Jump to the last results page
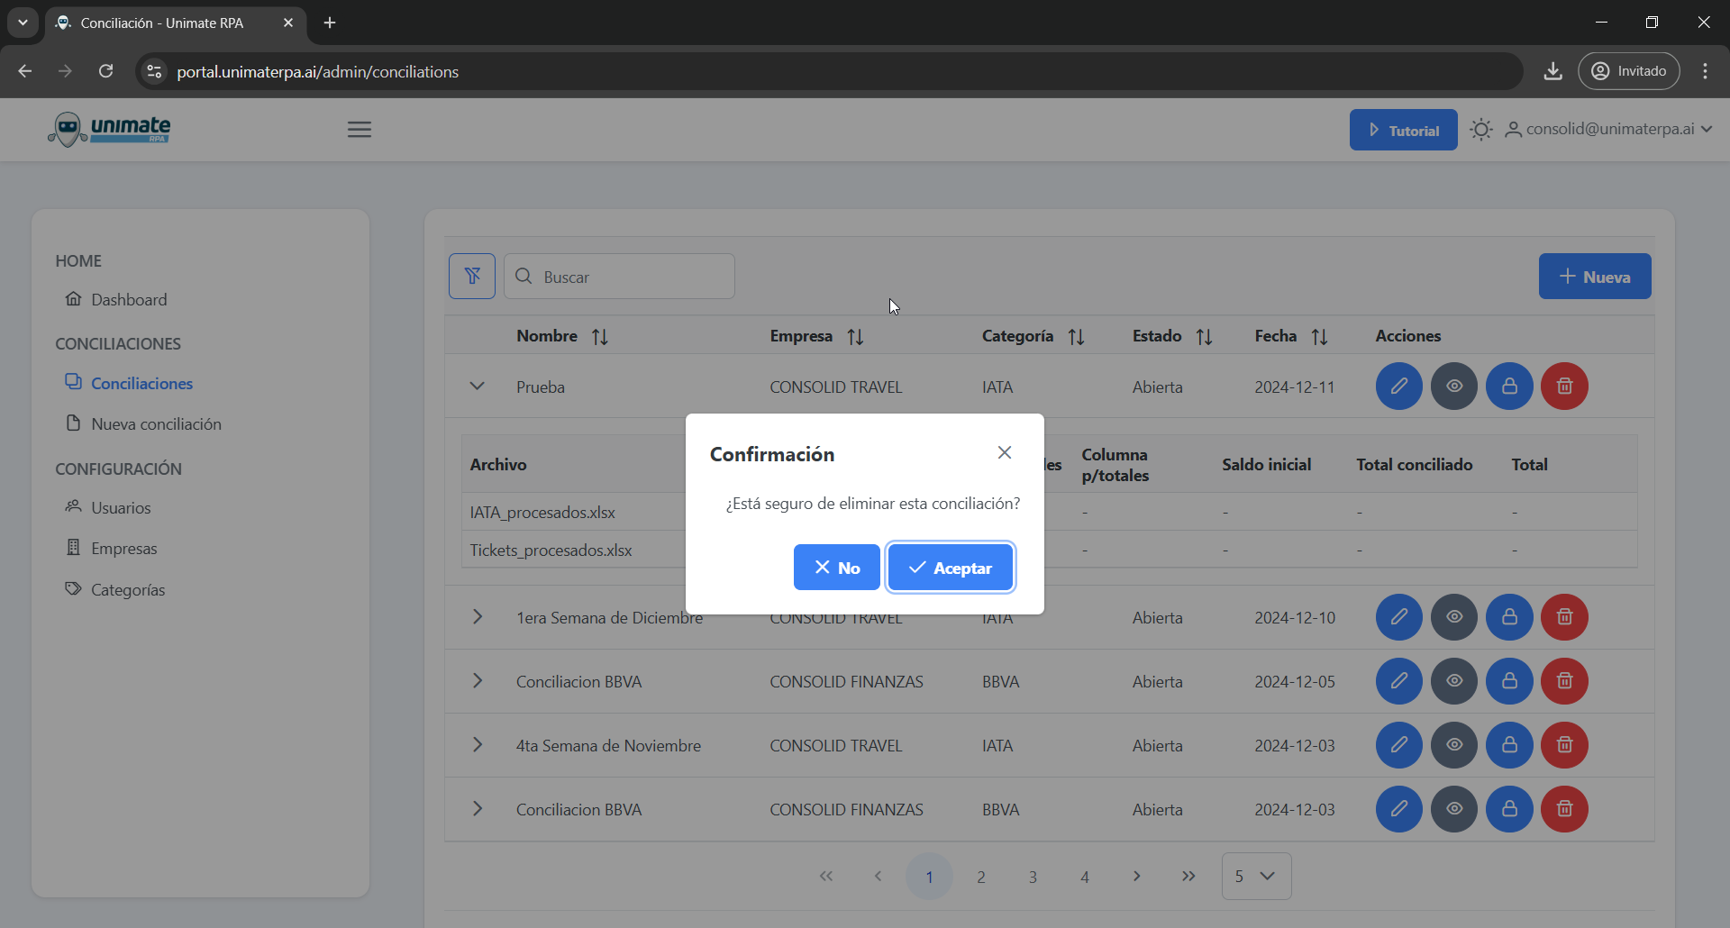This screenshot has width=1730, height=928. click(x=1188, y=876)
